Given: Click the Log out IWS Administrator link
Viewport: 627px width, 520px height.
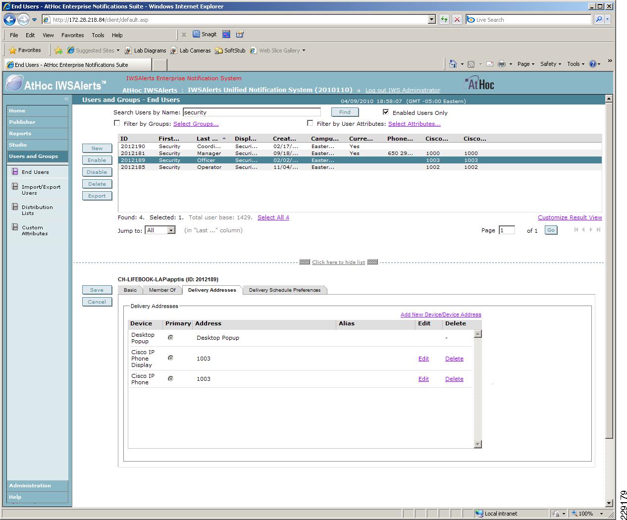Looking at the screenshot, I should [x=403, y=90].
